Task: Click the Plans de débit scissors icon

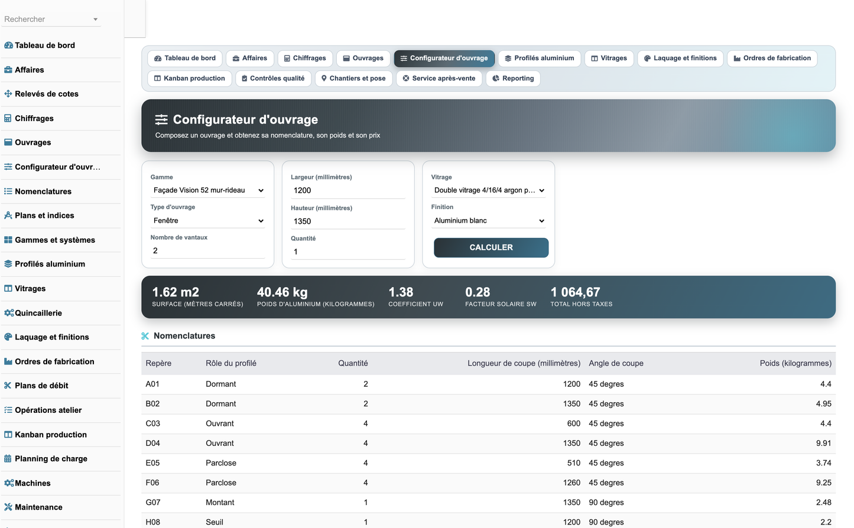Action: (8, 386)
